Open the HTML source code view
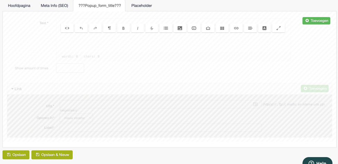 point(67,28)
